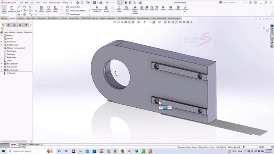
Task: Open the Weldments ribbon tab
Action: click(42, 18)
